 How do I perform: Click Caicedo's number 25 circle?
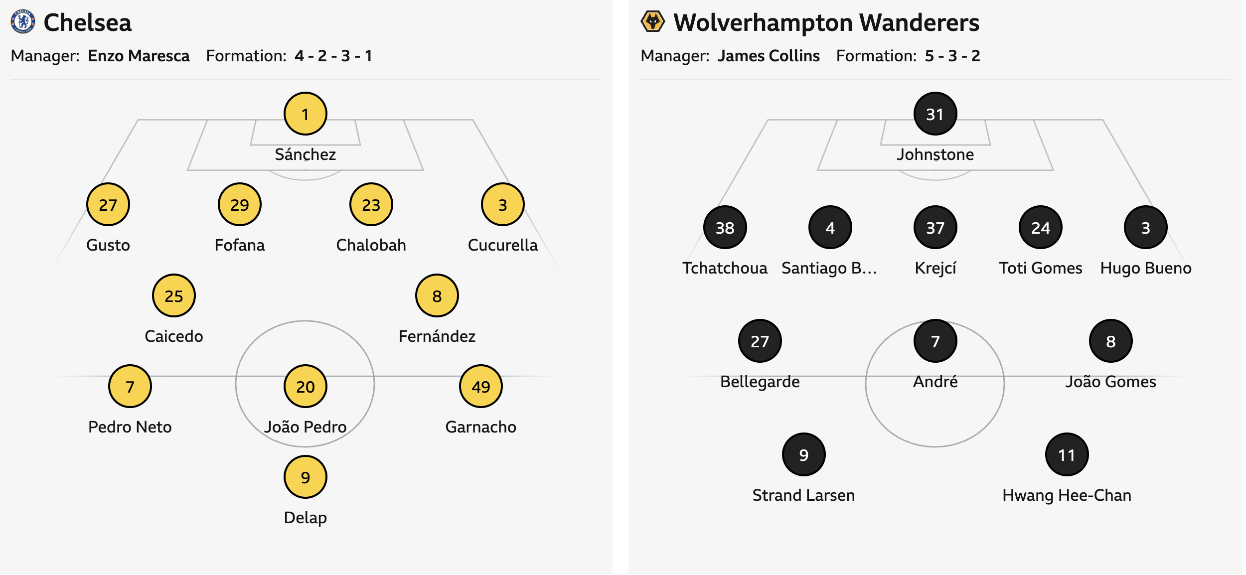click(x=174, y=296)
